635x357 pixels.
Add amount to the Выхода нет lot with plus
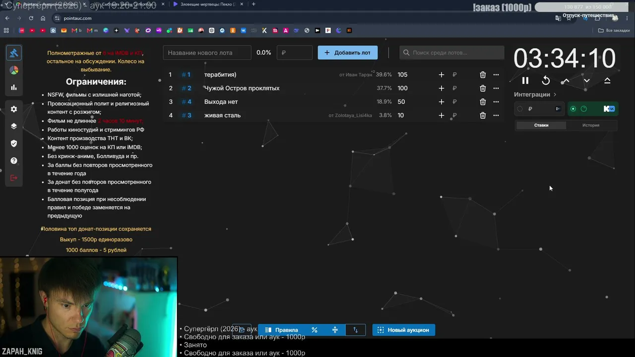point(442,102)
